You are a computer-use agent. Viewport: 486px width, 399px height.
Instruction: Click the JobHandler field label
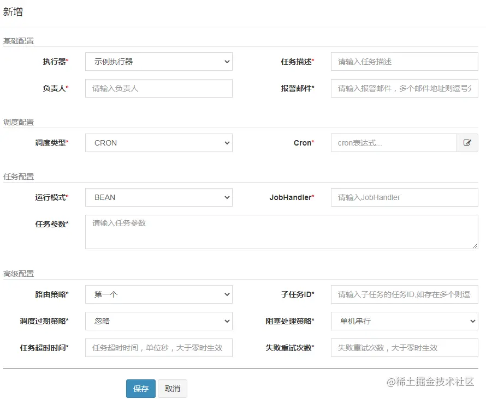point(292,197)
